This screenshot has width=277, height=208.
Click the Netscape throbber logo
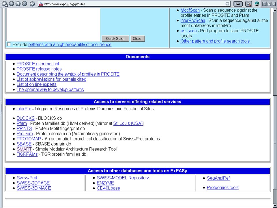[257, 4]
